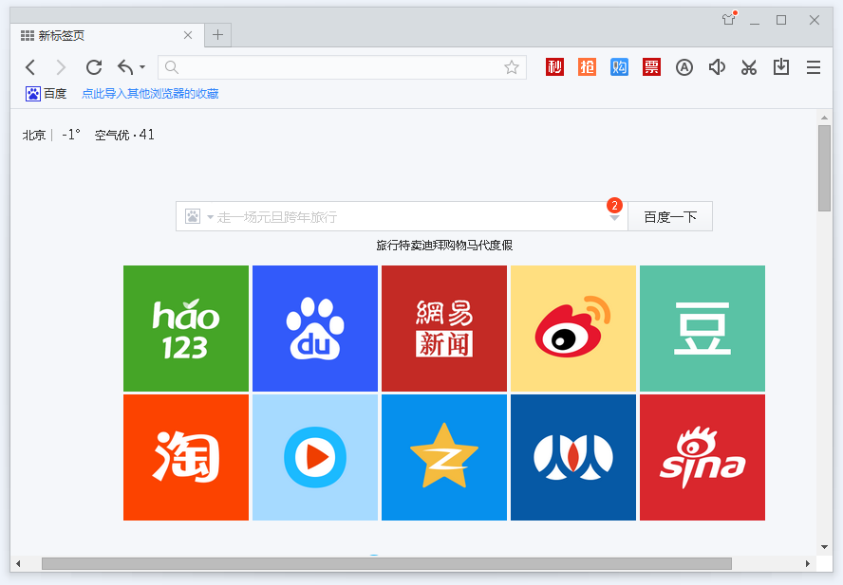Open the orange 抢 toolbar icon
The image size is (843, 585).
pos(587,67)
